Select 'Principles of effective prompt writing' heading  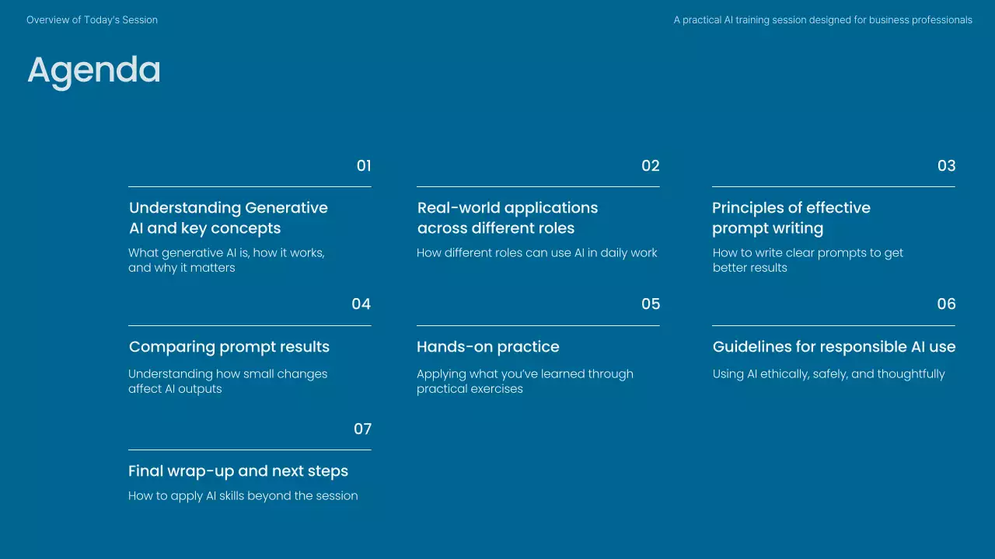791,218
